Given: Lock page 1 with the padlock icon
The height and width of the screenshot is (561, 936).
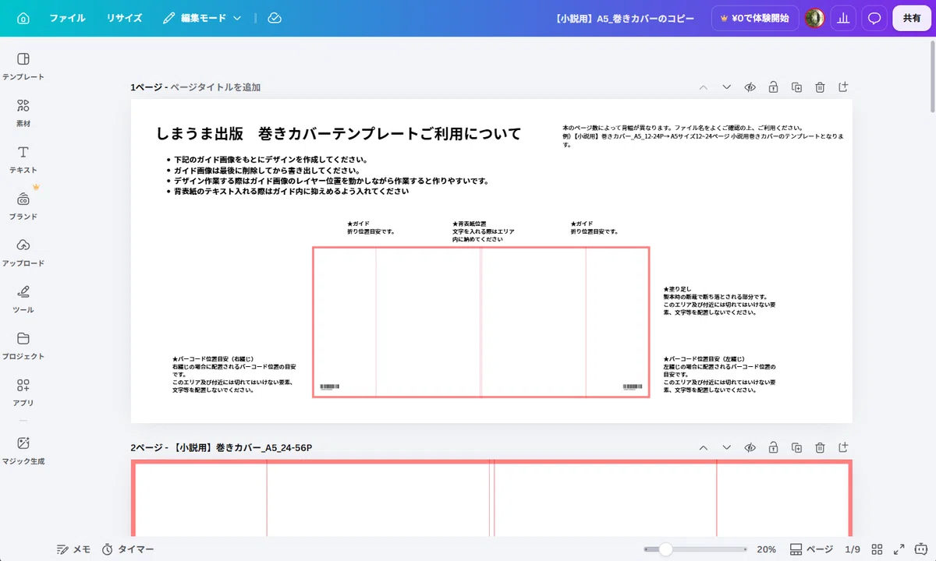Looking at the screenshot, I should coord(773,87).
